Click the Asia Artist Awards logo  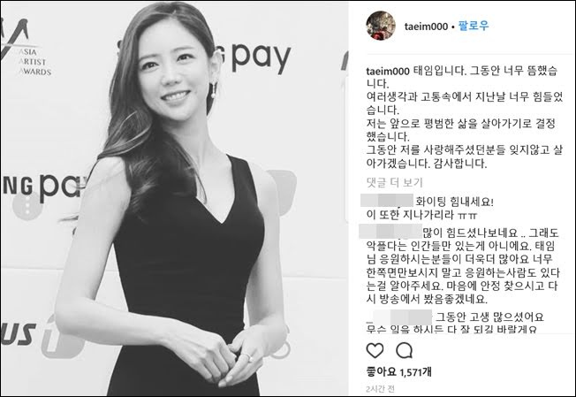(x=26, y=49)
